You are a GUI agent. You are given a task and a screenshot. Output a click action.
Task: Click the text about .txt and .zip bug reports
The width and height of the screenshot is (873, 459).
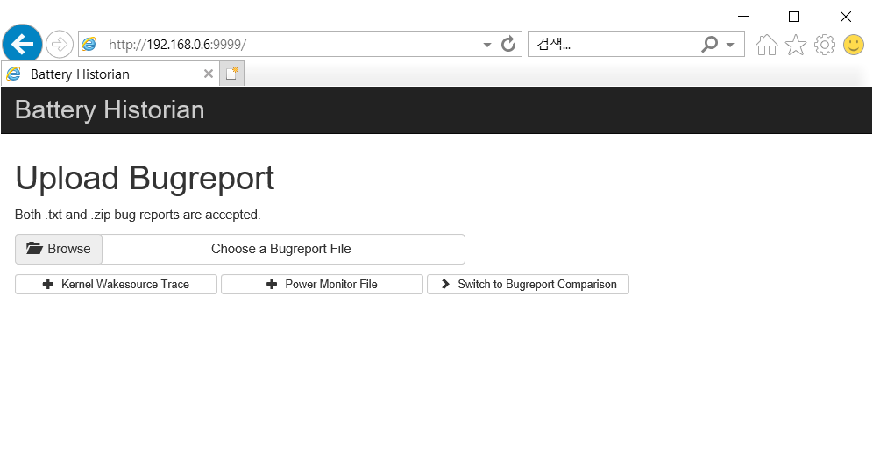pyautogui.click(x=138, y=215)
